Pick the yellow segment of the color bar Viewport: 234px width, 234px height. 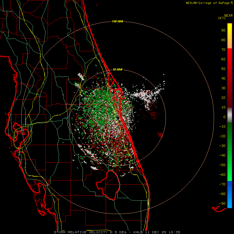pos(230,36)
